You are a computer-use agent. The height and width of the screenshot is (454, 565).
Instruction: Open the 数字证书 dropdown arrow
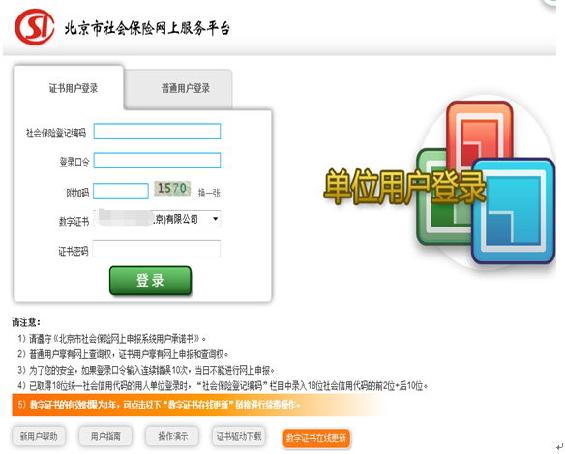point(215,219)
